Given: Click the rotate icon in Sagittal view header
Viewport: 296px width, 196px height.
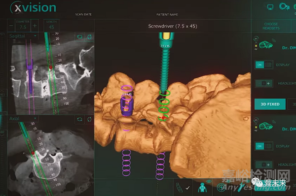Looking at the screenshot, I should tap(89, 37).
